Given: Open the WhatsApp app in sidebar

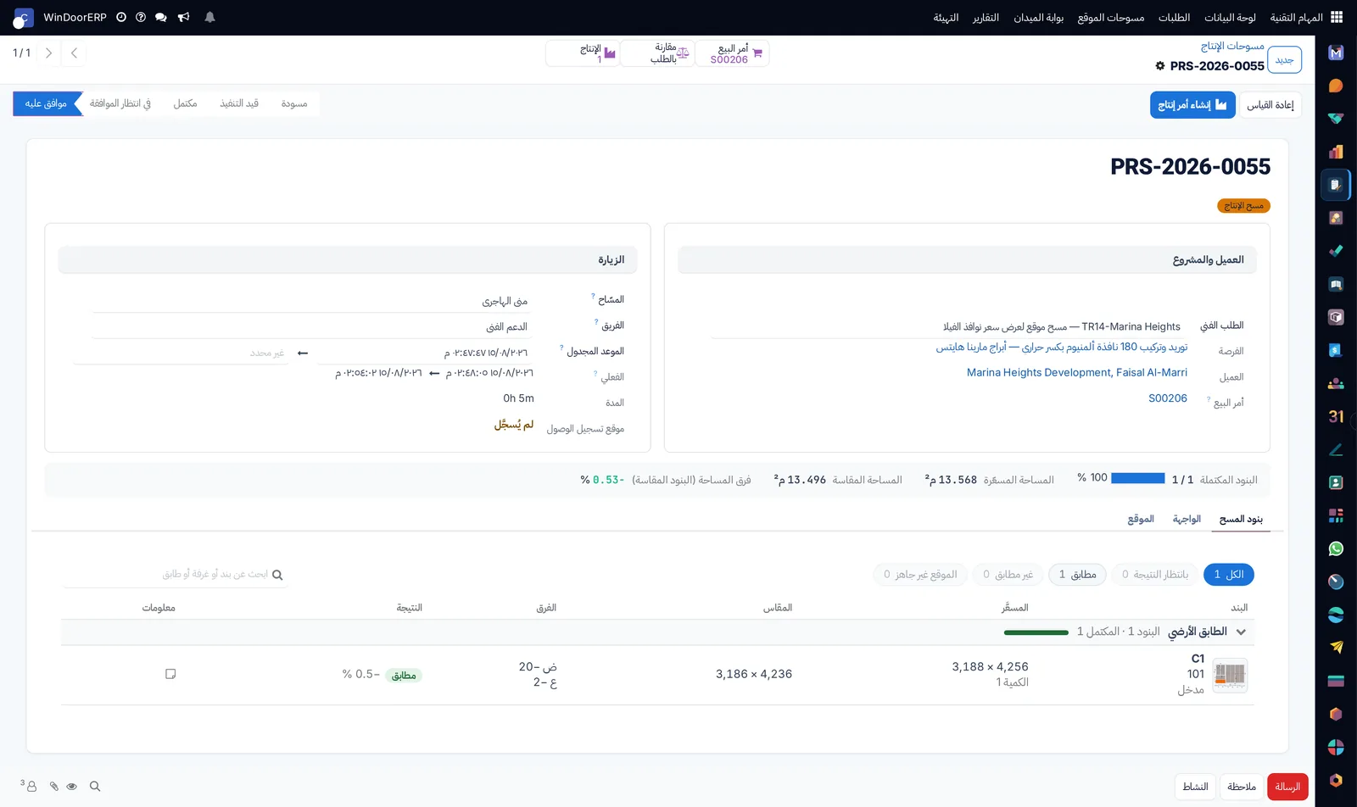Looking at the screenshot, I should pyautogui.click(x=1336, y=548).
